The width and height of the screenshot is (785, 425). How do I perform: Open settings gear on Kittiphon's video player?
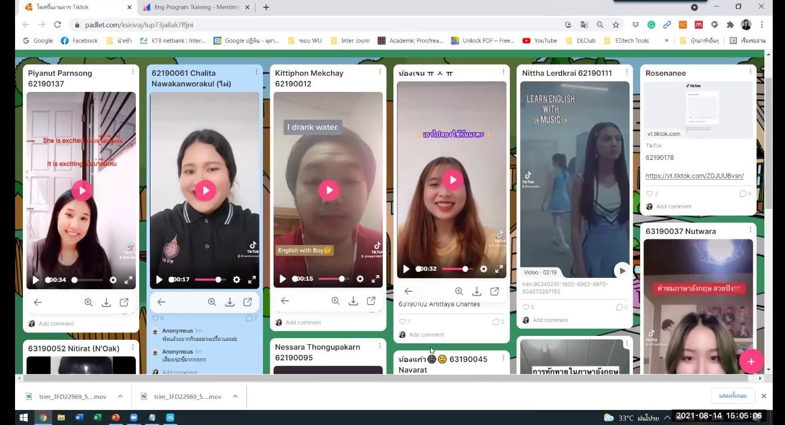[x=360, y=279]
